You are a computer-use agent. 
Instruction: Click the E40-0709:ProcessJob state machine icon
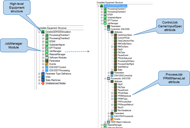point(112,116)
